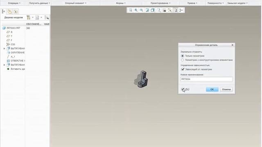Click the tree show list icon
This screenshot has height=147, width=262.
coord(37,17)
